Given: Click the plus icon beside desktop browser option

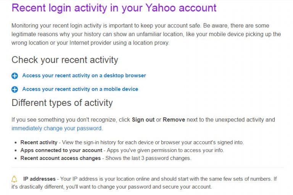Looking at the screenshot, I should [x=15, y=76].
